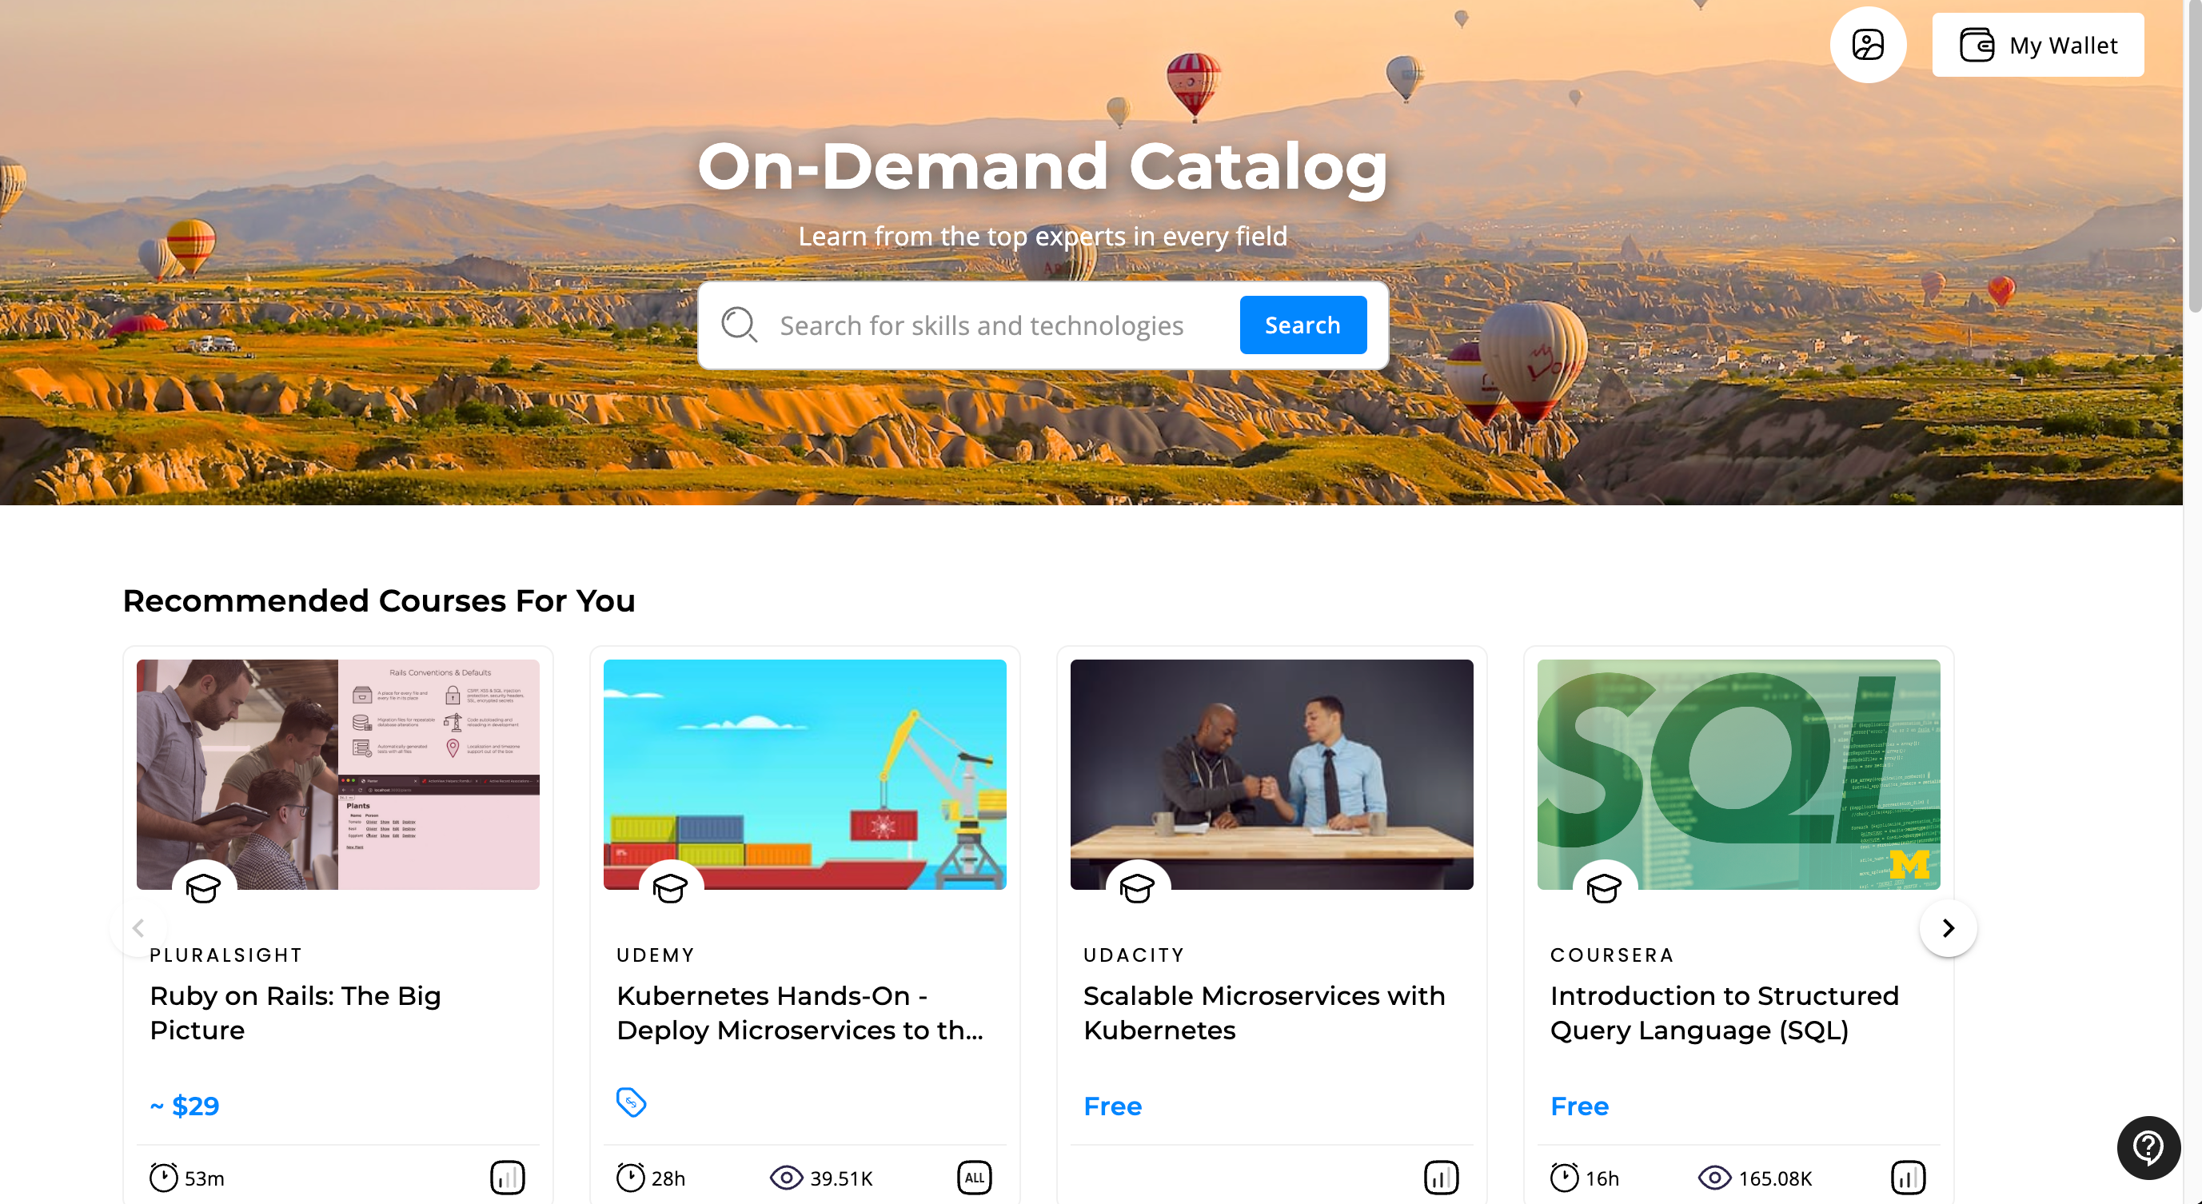
Task: Click the magnifier icon in search box
Action: tap(740, 325)
